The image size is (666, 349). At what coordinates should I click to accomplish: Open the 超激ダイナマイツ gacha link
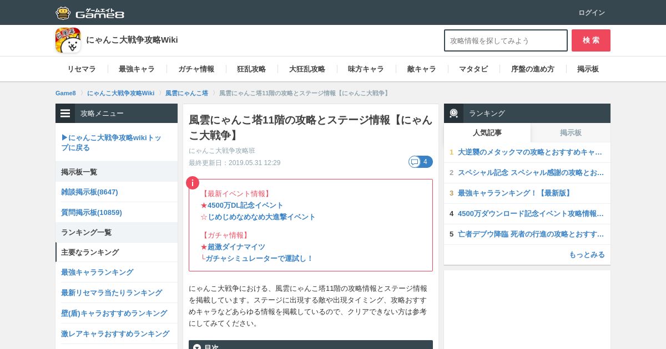[x=236, y=247]
